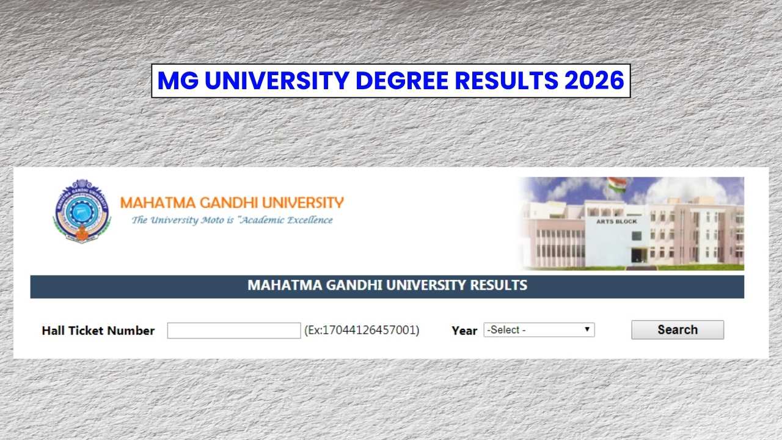The height and width of the screenshot is (440, 782).
Task: Click the 'MAHATMA GANDHI UNIVERSITY' orange title text
Action: [x=232, y=202]
